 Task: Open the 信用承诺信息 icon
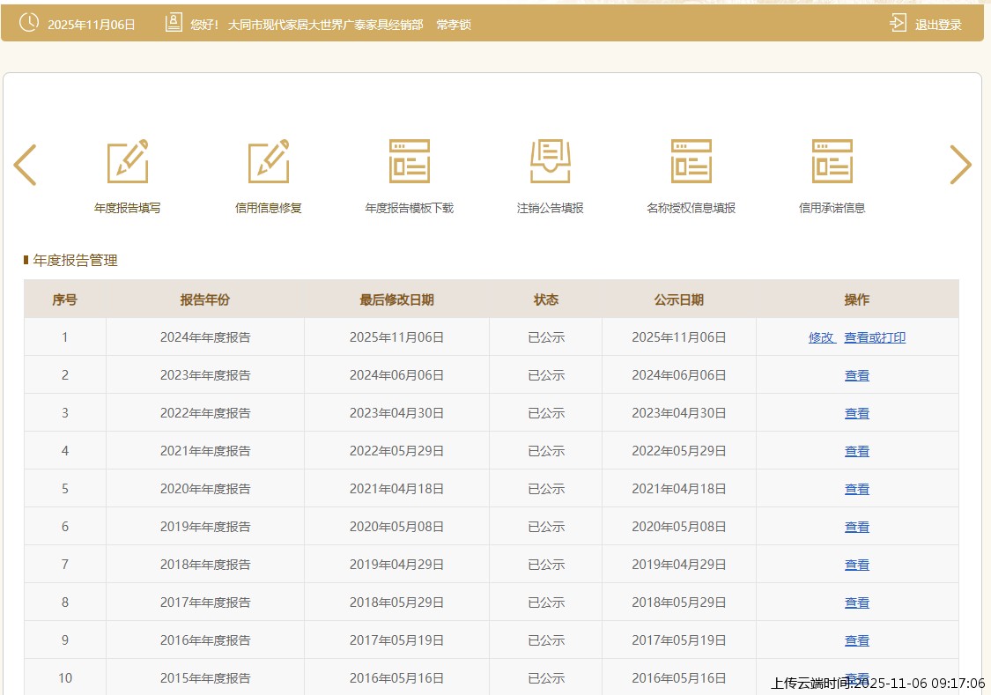click(x=832, y=161)
